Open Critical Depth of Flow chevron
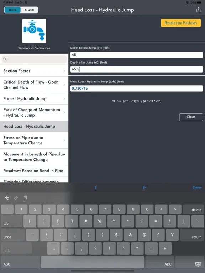 pos(64,85)
